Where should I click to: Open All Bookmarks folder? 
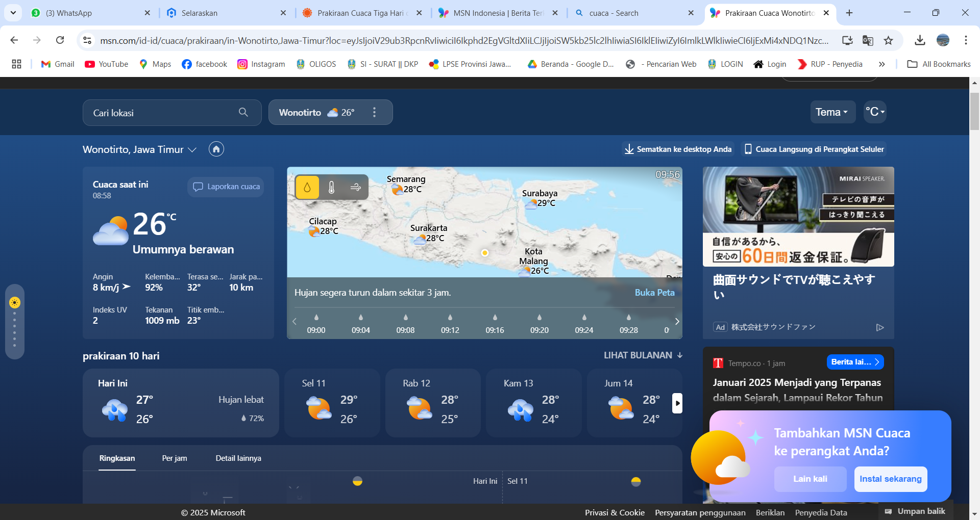[939, 64]
